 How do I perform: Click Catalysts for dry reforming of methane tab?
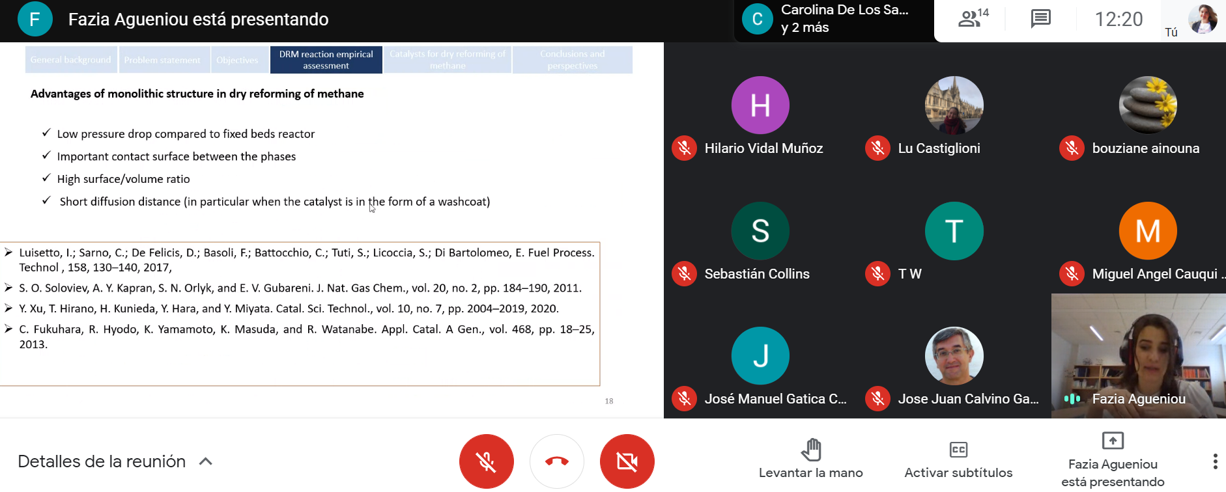[x=448, y=60]
